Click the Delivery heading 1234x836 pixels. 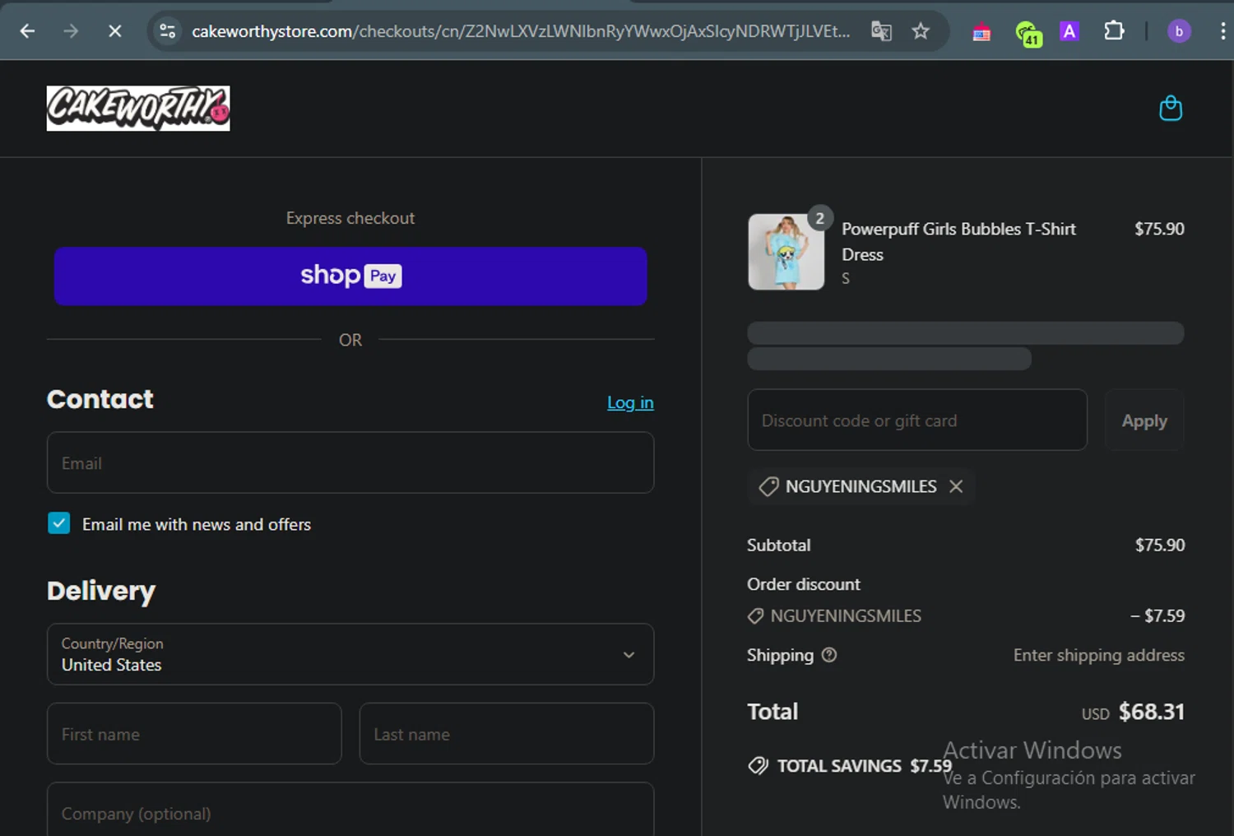click(101, 591)
